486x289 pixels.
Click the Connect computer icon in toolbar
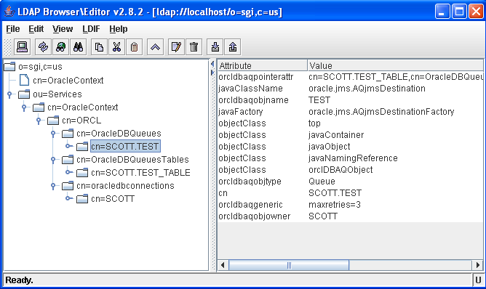[x=22, y=47]
